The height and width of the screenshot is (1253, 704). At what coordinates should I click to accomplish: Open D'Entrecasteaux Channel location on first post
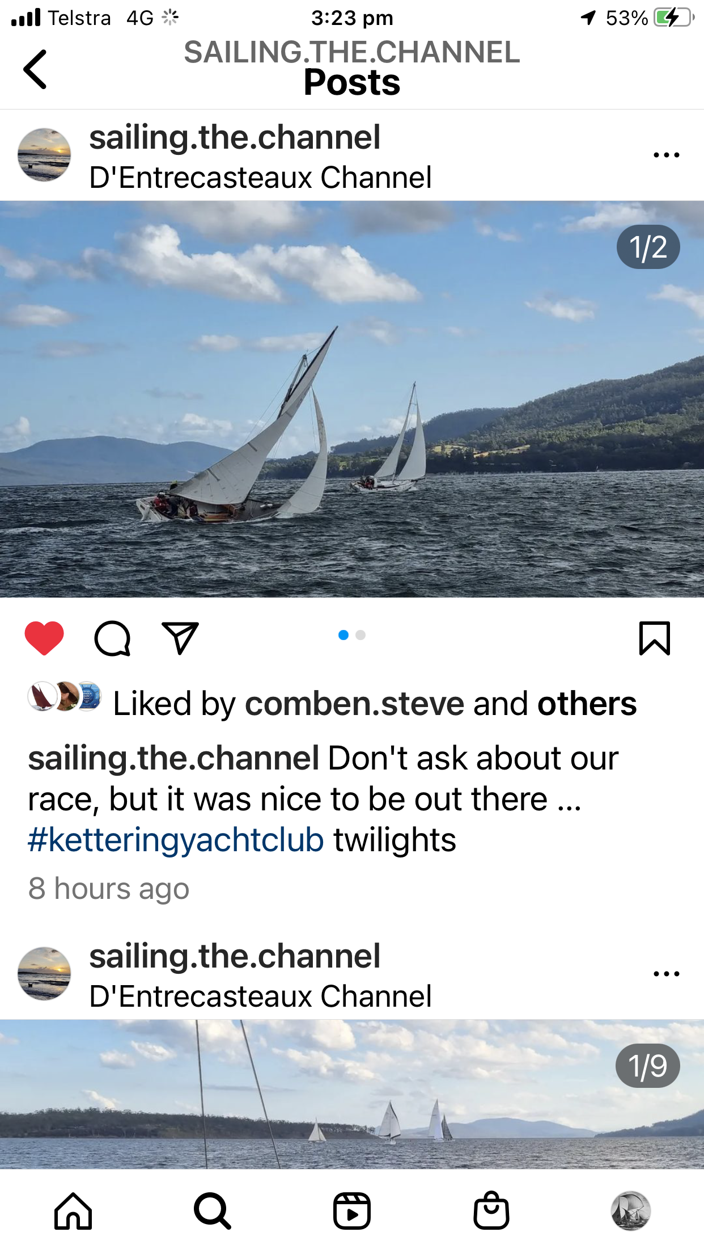pyautogui.click(x=260, y=178)
